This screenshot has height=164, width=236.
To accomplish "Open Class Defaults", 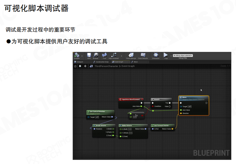I will pyautogui.click(x=143, y=55).
